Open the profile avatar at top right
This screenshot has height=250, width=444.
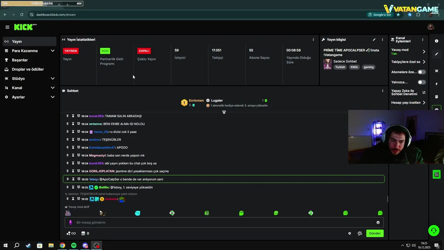click(x=431, y=27)
